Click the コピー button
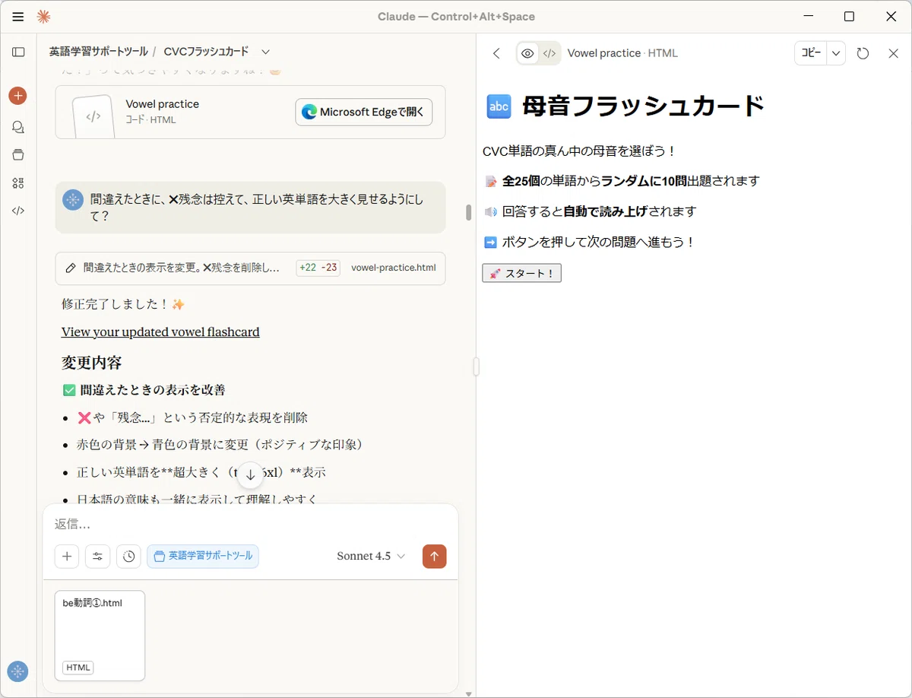 pyautogui.click(x=811, y=53)
